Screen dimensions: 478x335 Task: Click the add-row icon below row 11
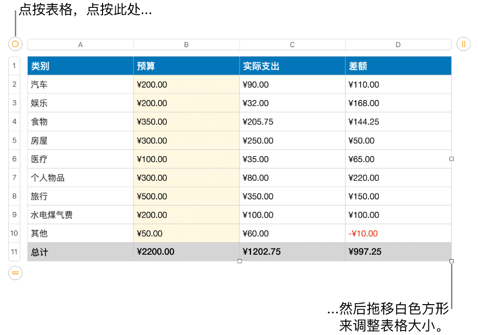click(15, 273)
